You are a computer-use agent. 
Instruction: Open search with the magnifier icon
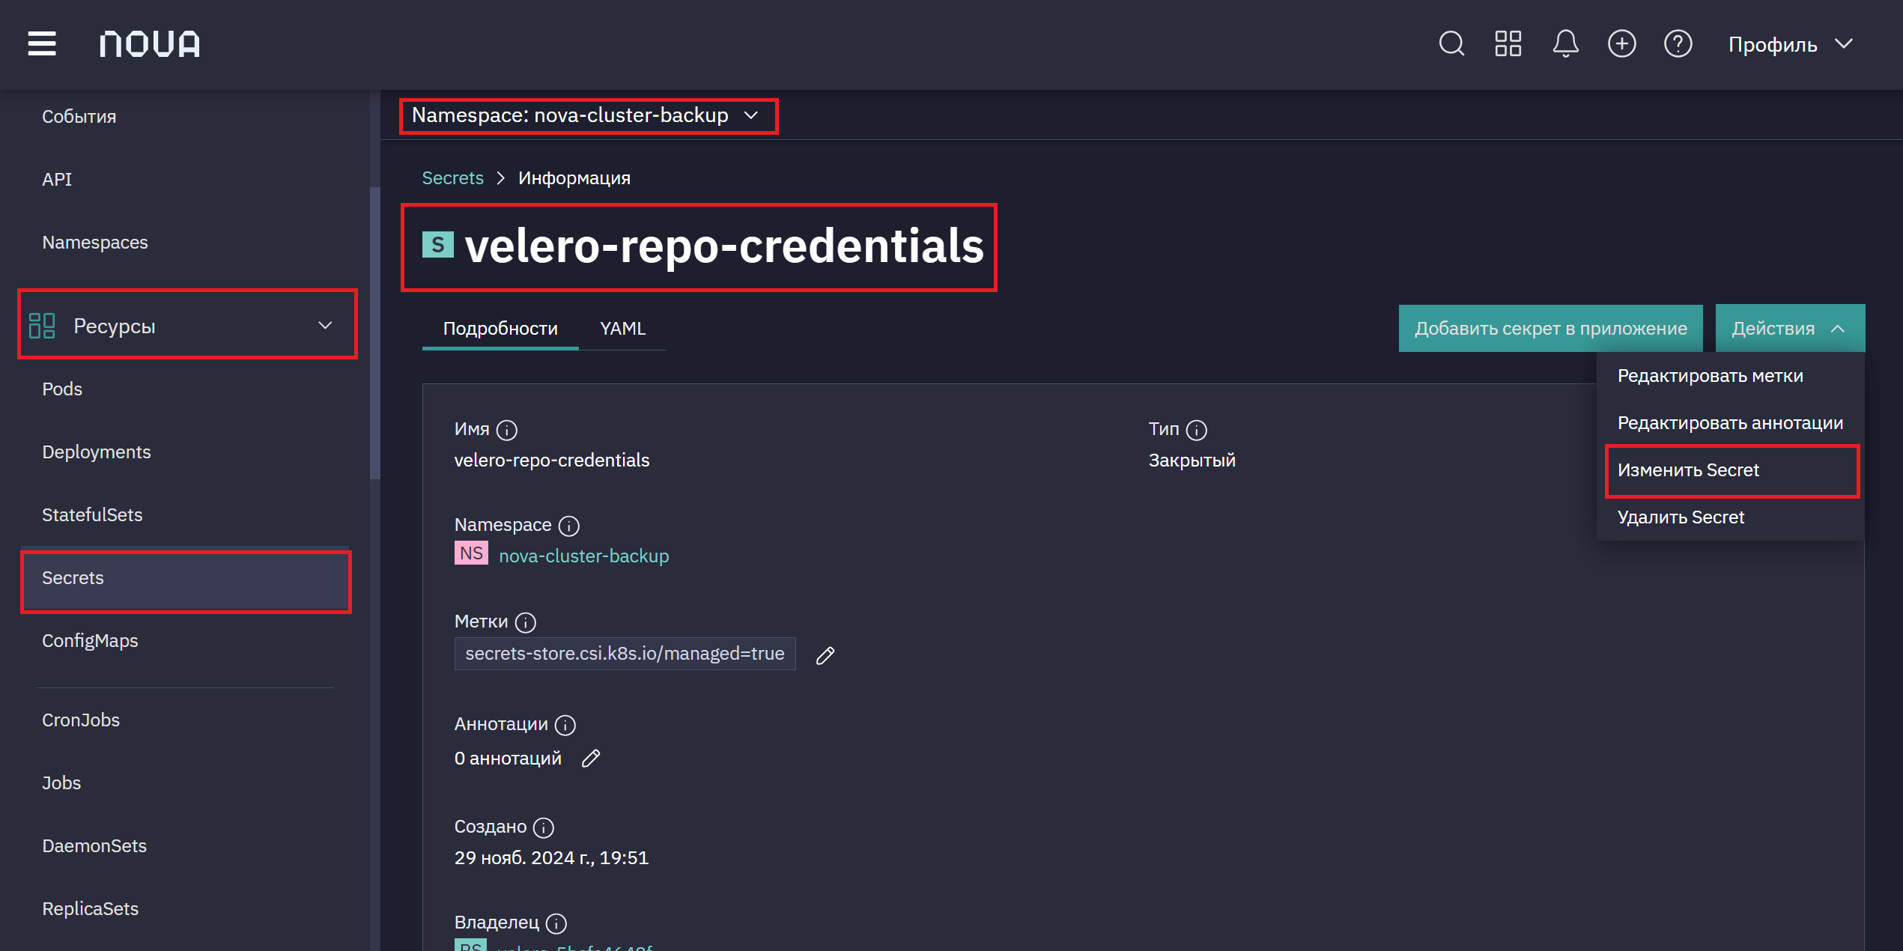click(x=1451, y=43)
